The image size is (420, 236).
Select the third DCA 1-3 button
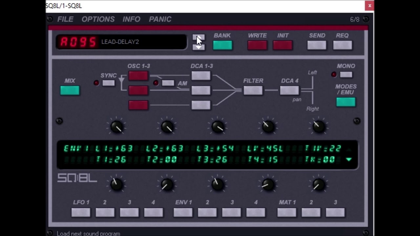[x=201, y=105]
